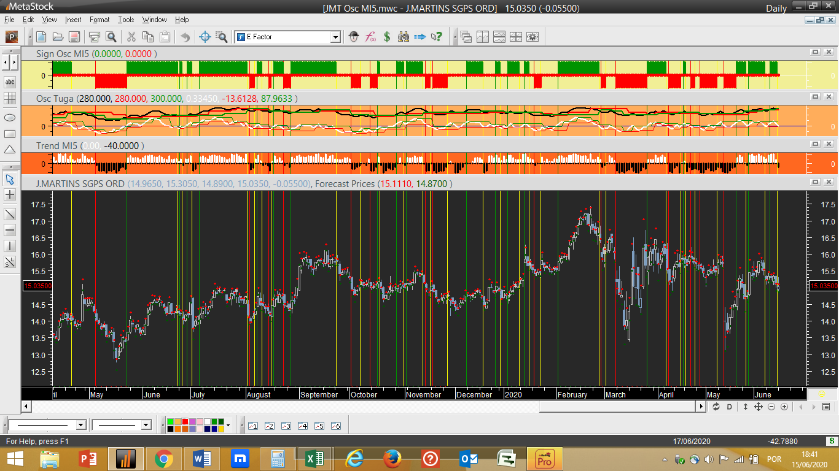839x471 pixels.
Task: Expand the color palette dropdown arrow
Action: click(228, 425)
